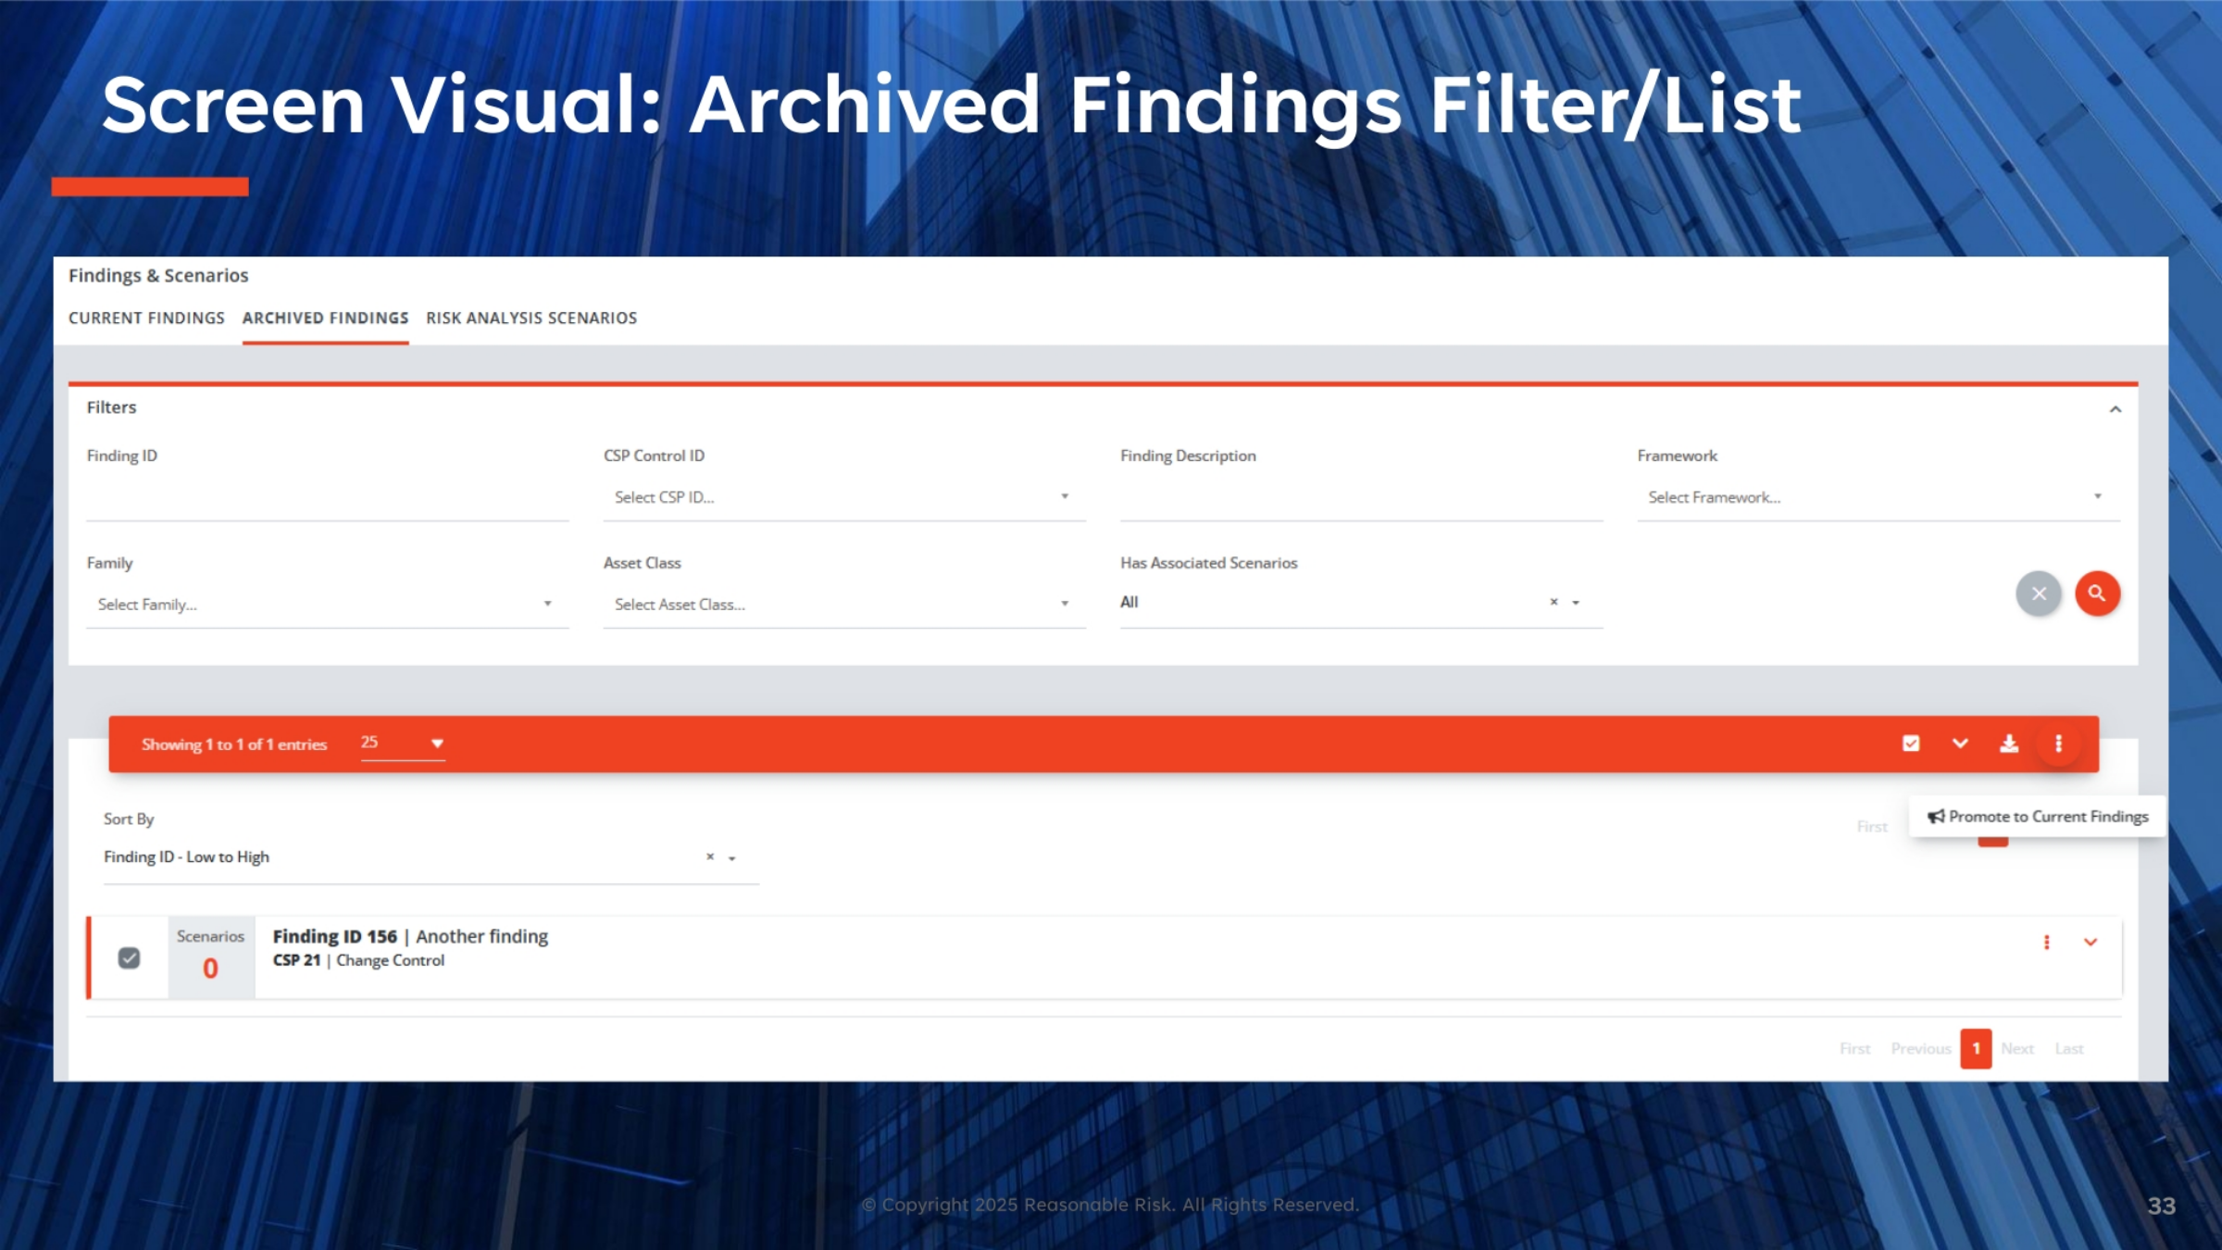The width and height of the screenshot is (2222, 1250).
Task: Click the CSP 21 Change Control text
Action: (358, 960)
